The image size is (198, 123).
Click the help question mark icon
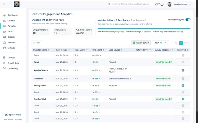(162, 4)
